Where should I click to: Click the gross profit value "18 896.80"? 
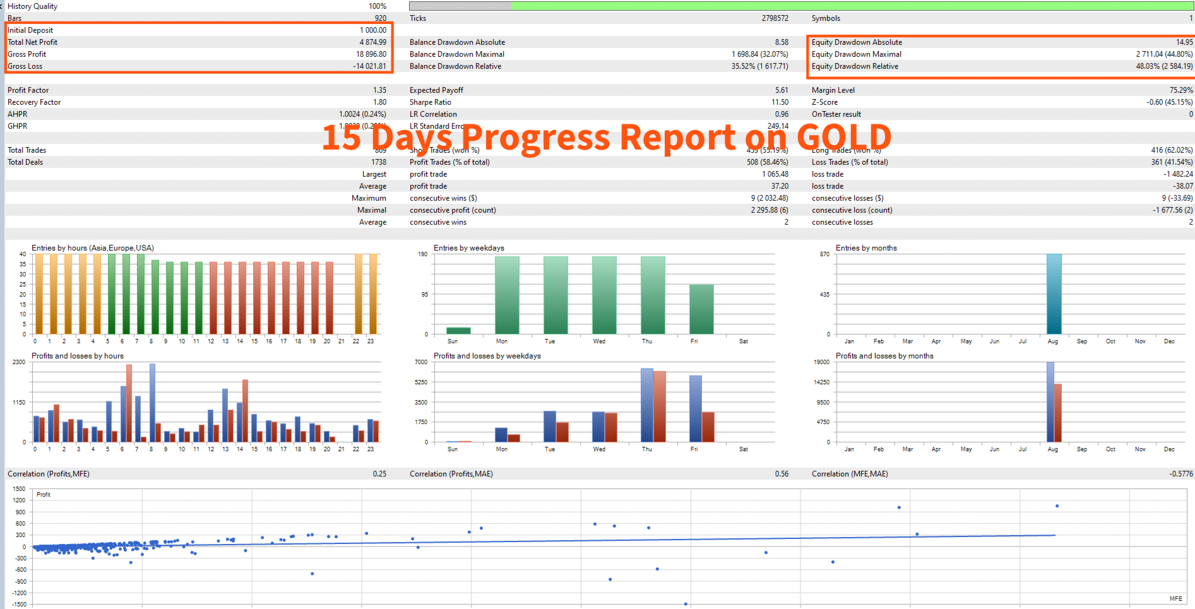[371, 54]
